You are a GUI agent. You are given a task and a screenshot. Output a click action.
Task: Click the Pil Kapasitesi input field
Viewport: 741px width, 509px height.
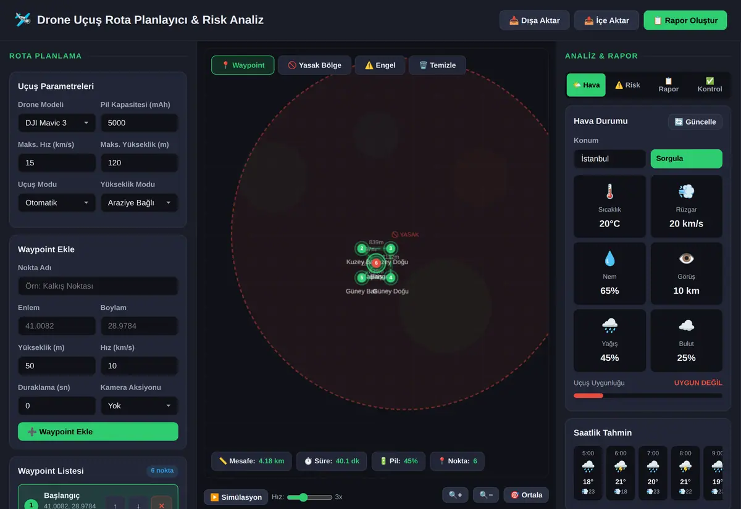pyautogui.click(x=139, y=123)
